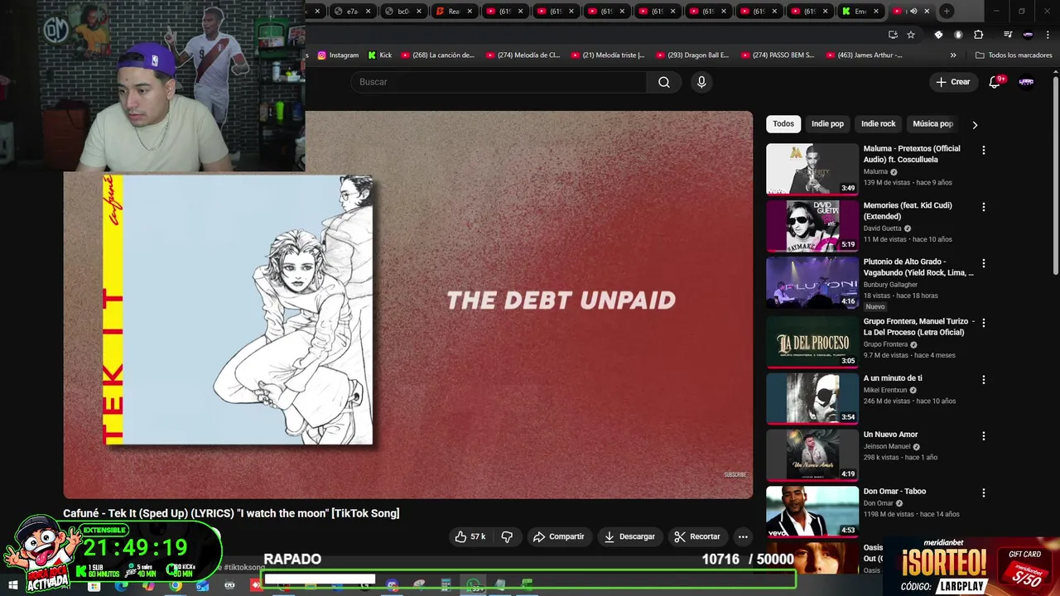Click the 'Bunbury Gallagher' channel name
The height and width of the screenshot is (596, 1060).
click(x=890, y=285)
